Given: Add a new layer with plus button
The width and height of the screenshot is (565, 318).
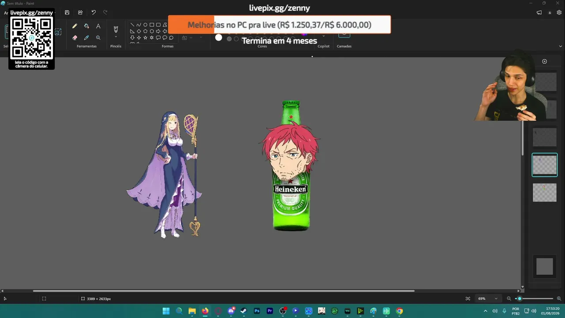Looking at the screenshot, I should 544,61.
